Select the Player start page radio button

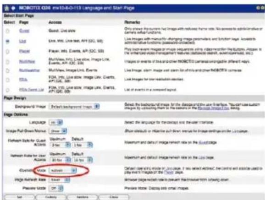click(x=7, y=51)
